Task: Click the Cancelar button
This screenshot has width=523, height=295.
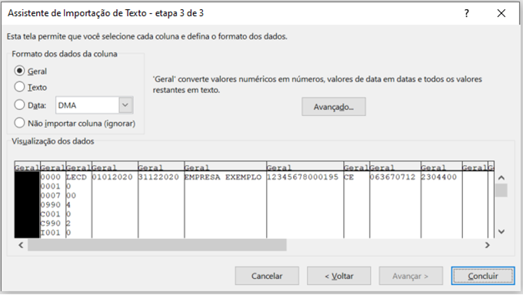Action: pos(267,276)
